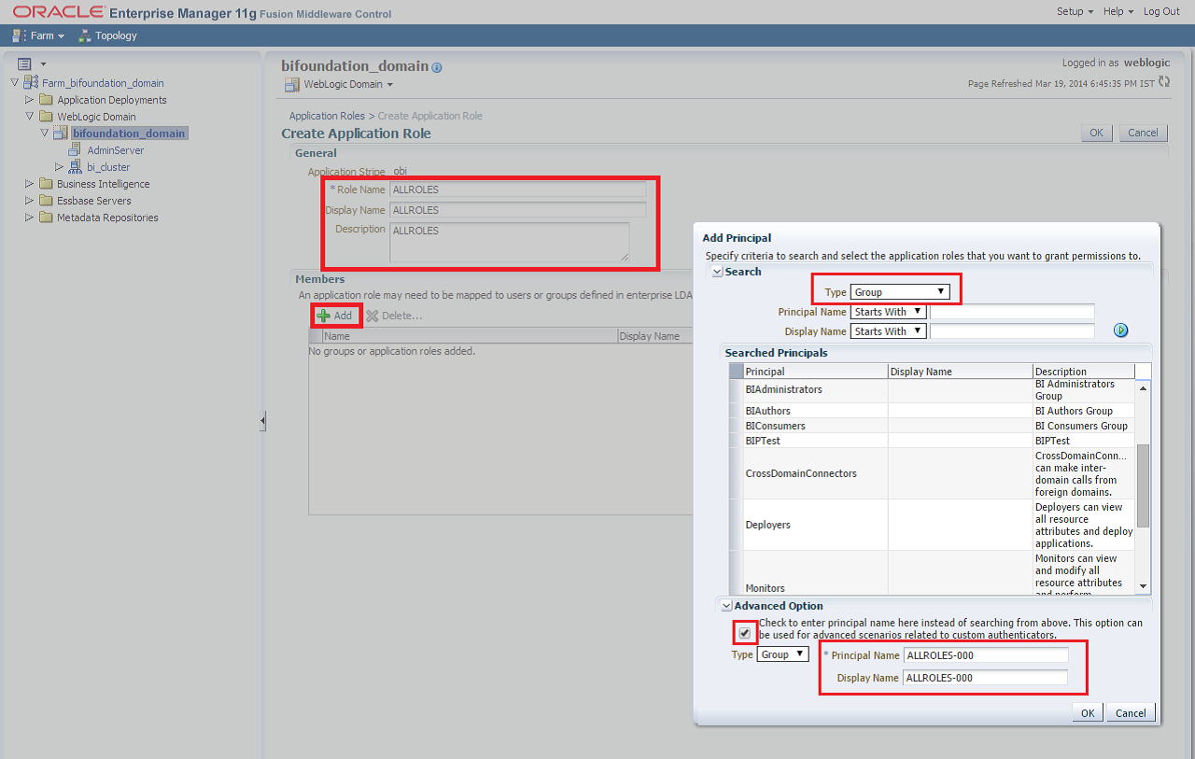
Task: Click the Essbase Servers folder icon
Action: point(46,201)
